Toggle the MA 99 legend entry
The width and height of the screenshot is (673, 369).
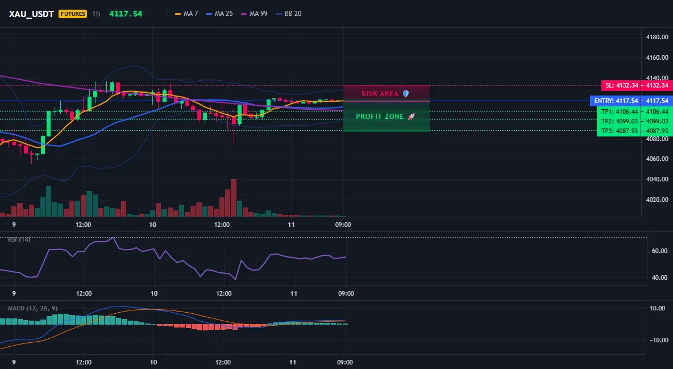click(x=254, y=14)
